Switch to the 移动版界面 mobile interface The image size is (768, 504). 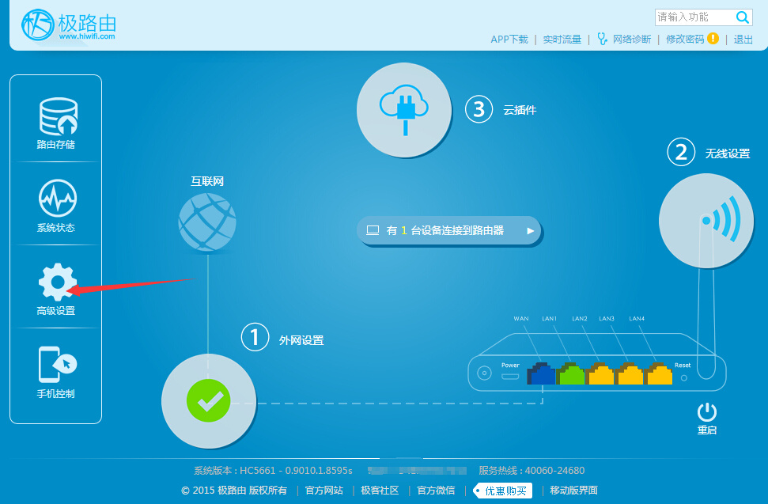pos(573,491)
